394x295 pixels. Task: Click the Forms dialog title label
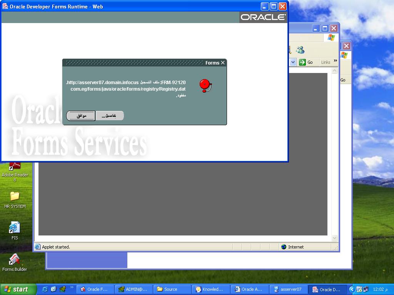click(x=212, y=63)
